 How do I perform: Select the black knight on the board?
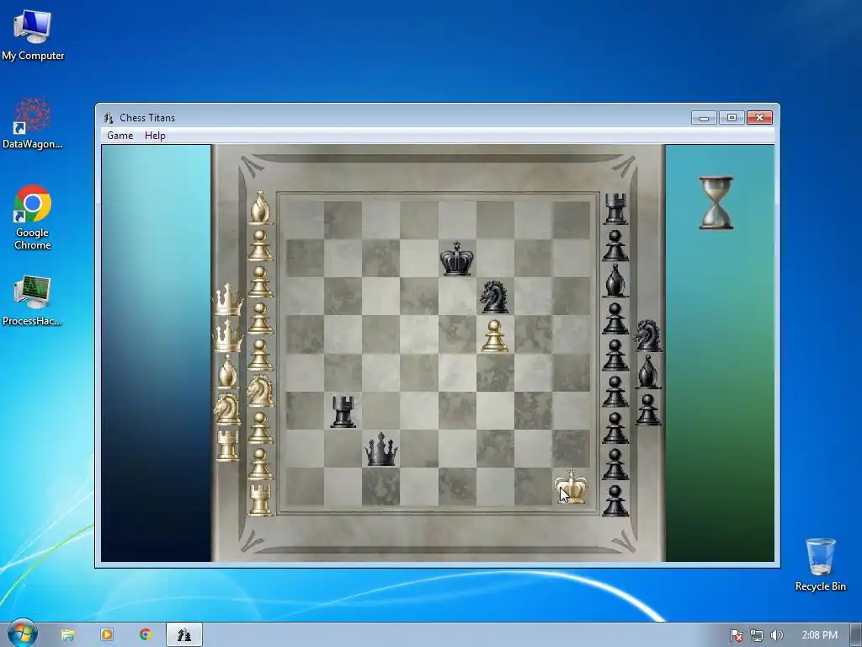494,297
